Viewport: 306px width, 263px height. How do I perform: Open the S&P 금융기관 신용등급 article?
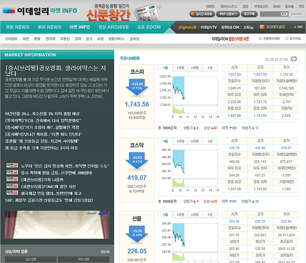49,201
